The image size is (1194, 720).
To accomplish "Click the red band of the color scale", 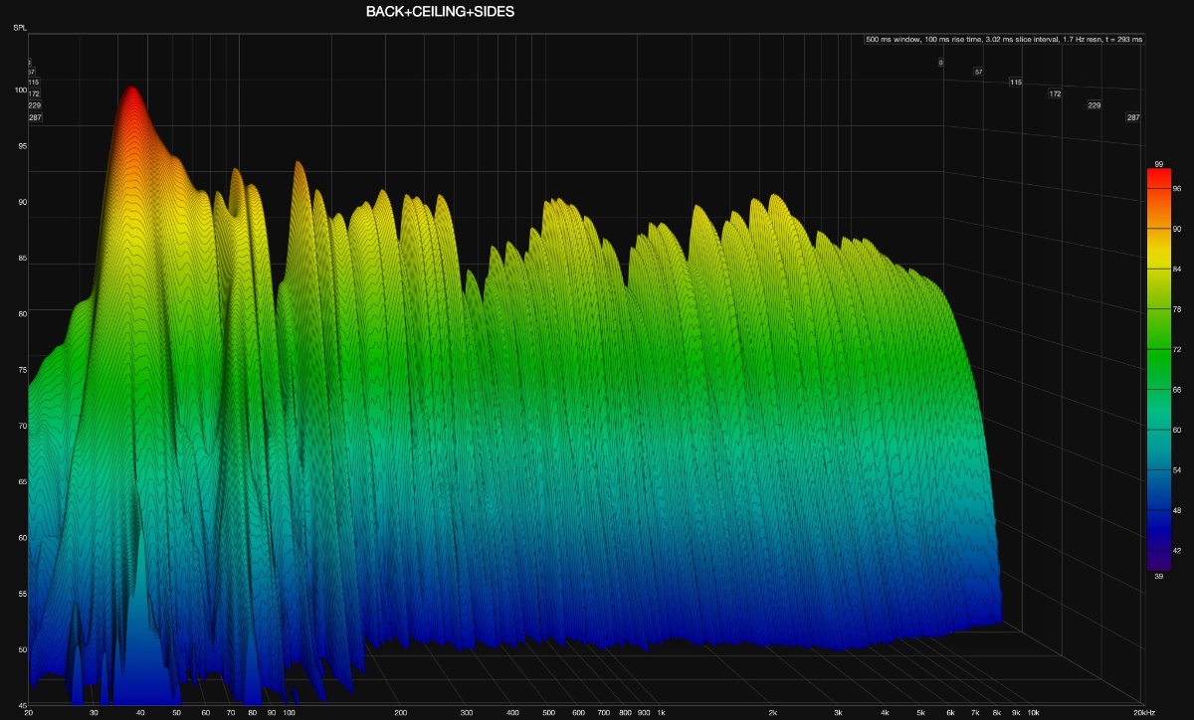I will (x=1157, y=180).
